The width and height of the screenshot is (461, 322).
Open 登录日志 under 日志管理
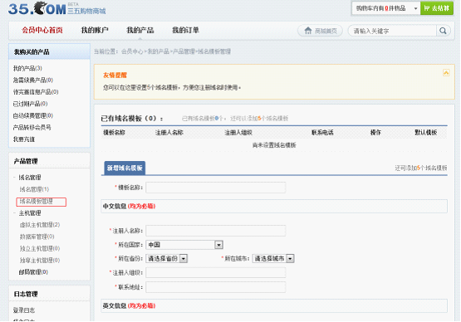(x=24, y=310)
